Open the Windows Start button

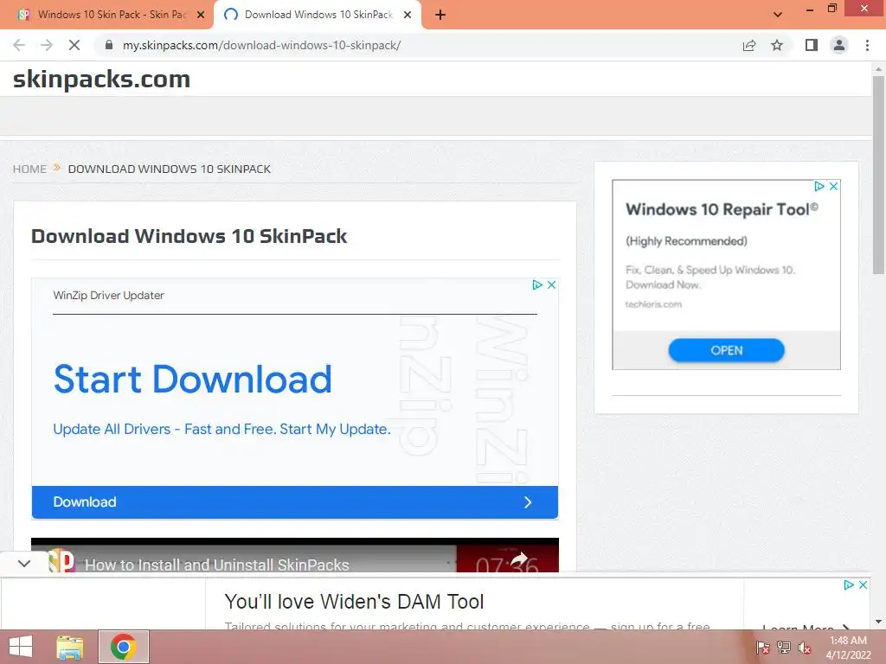[21, 647]
